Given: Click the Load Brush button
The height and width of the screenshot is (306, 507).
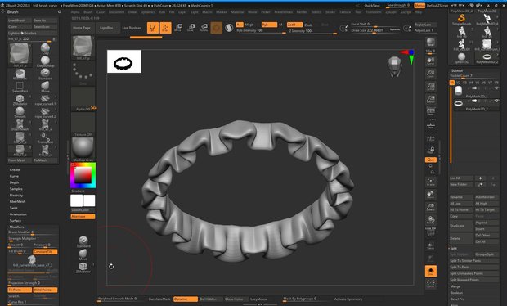Looking at the screenshot, I should (20, 20).
